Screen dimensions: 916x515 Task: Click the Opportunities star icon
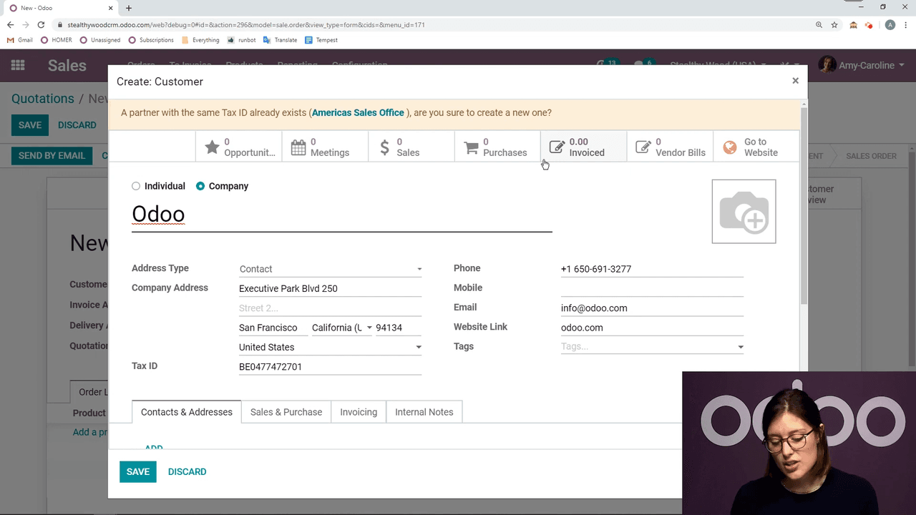212,147
